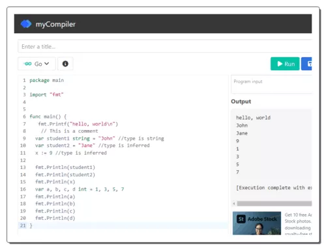This screenshot has height=249, width=326.
Task: Click the Get 10 free Adobe Stock ad text
Action: pos(298,224)
